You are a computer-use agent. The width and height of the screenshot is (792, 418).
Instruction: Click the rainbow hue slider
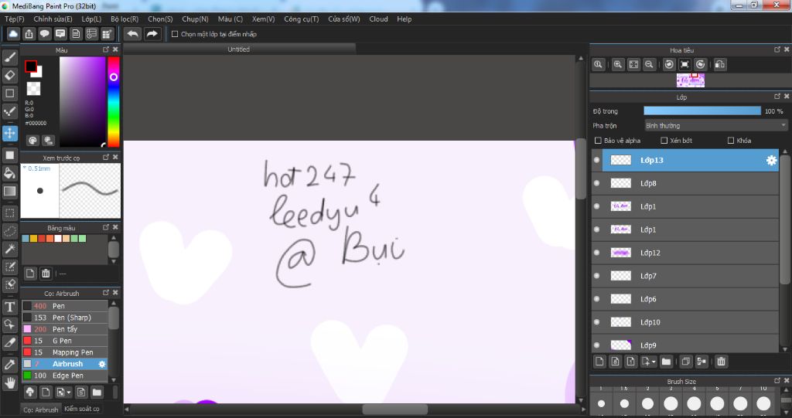pos(114,101)
